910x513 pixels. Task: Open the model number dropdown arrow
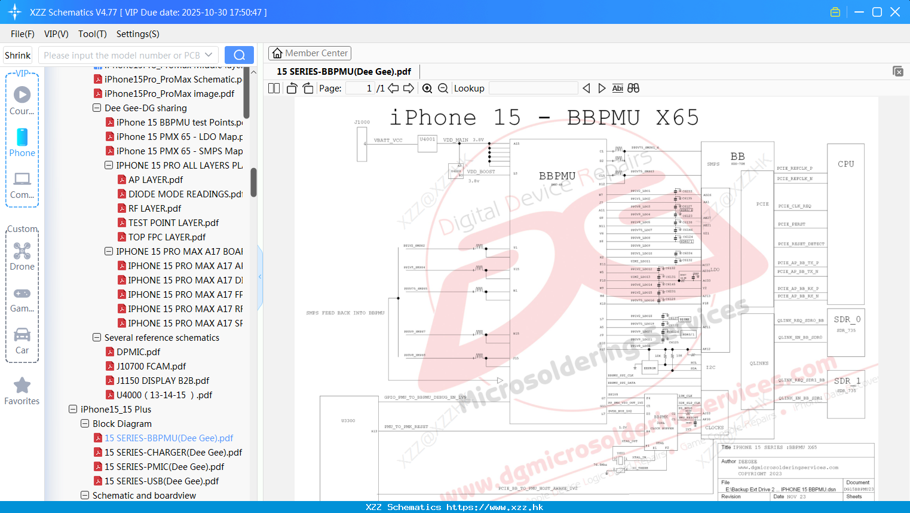[209, 55]
